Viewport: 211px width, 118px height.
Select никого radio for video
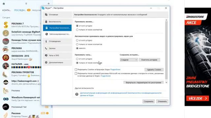click(77, 48)
